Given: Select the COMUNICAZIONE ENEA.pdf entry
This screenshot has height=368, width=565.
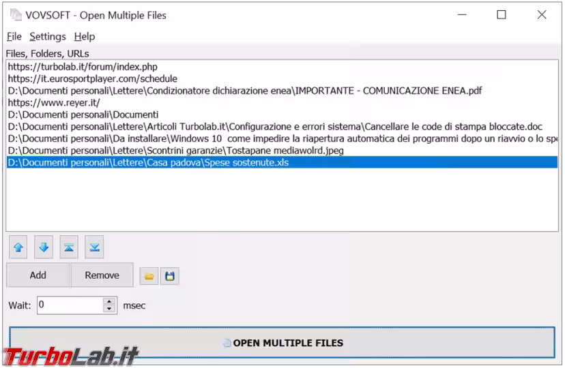Looking at the screenshot, I should 282,91.
